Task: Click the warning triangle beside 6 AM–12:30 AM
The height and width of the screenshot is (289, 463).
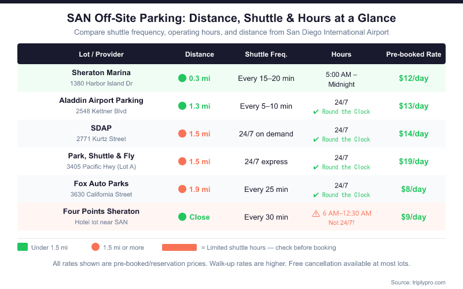Action: [316, 213]
